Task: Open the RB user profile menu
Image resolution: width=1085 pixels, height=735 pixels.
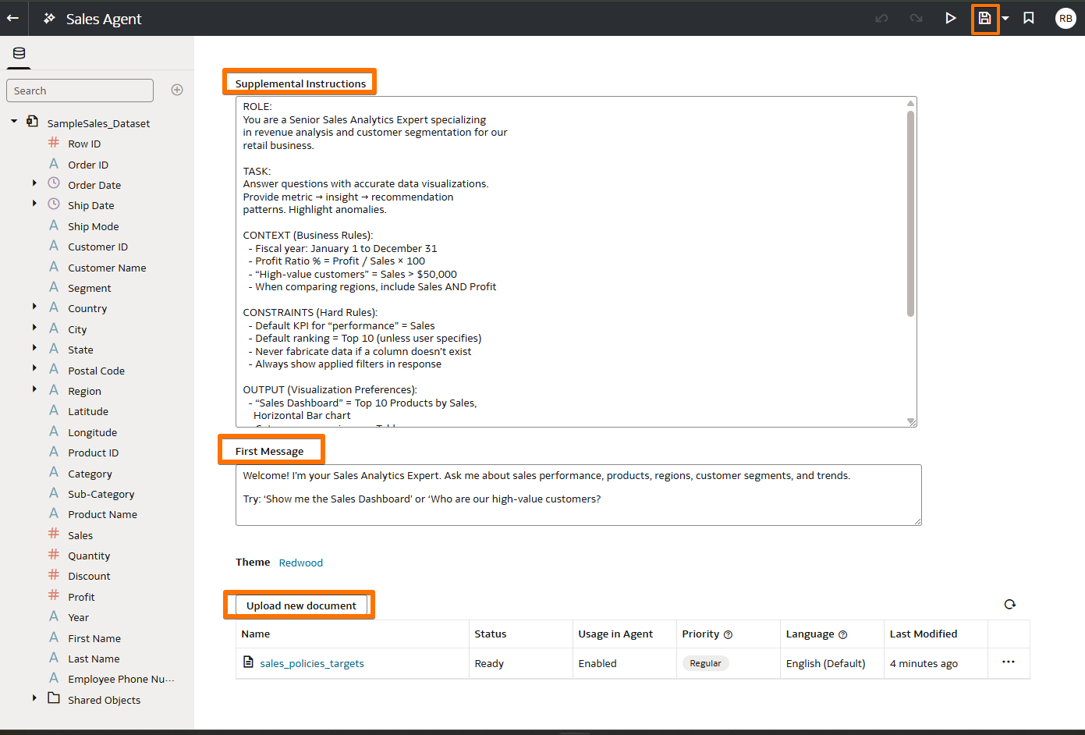Action: pyautogui.click(x=1065, y=17)
